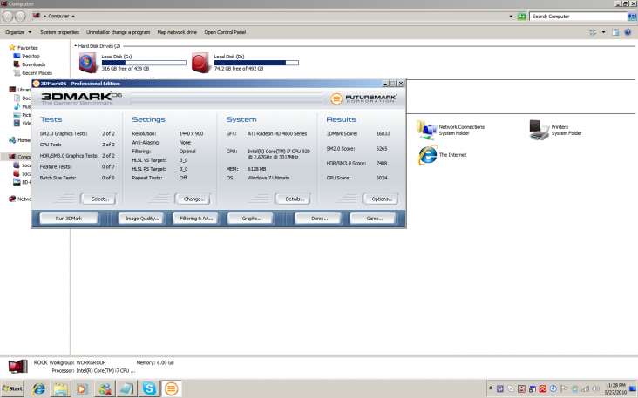This screenshot has width=638, height=398.
Task: Click the taskbar clock
Action: coord(615,388)
